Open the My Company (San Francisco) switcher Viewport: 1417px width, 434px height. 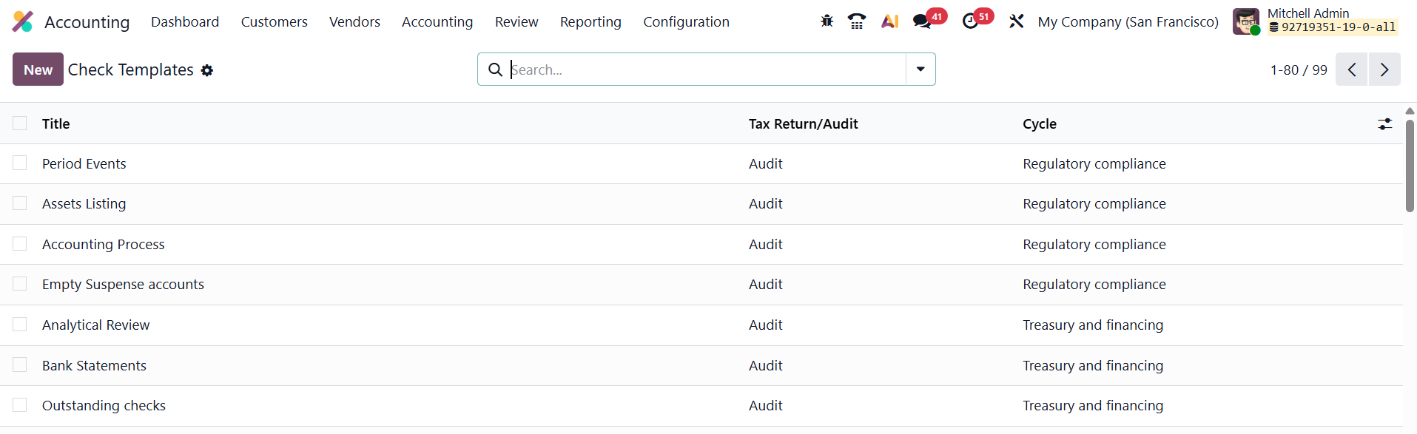pyautogui.click(x=1128, y=21)
